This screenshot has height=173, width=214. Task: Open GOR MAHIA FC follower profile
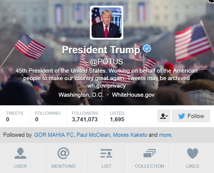coord(54,135)
